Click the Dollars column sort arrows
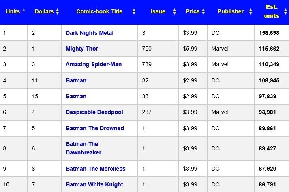The width and height of the screenshot is (289, 192). (x=57, y=12)
